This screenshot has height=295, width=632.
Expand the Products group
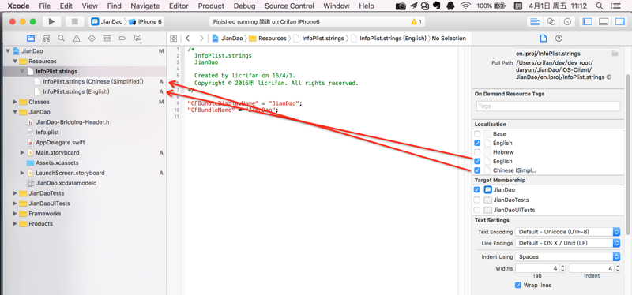[x=15, y=224]
